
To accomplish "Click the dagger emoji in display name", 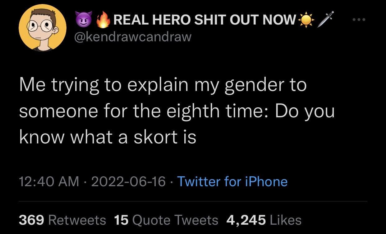I will (326, 19).
